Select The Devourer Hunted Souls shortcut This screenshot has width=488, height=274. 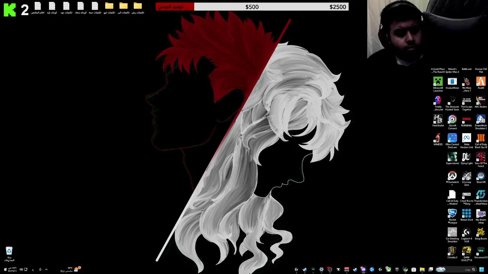coord(452,103)
